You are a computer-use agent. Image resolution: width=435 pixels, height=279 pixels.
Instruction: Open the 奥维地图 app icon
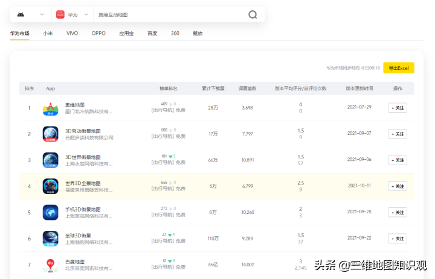(x=51, y=108)
